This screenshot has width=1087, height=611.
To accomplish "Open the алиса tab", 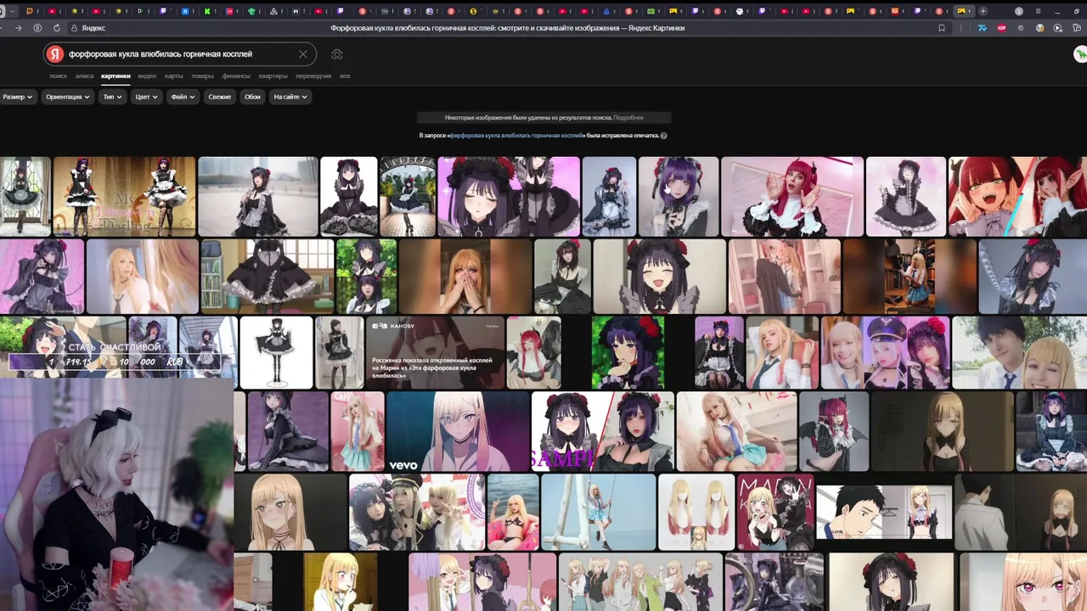I will click(84, 76).
